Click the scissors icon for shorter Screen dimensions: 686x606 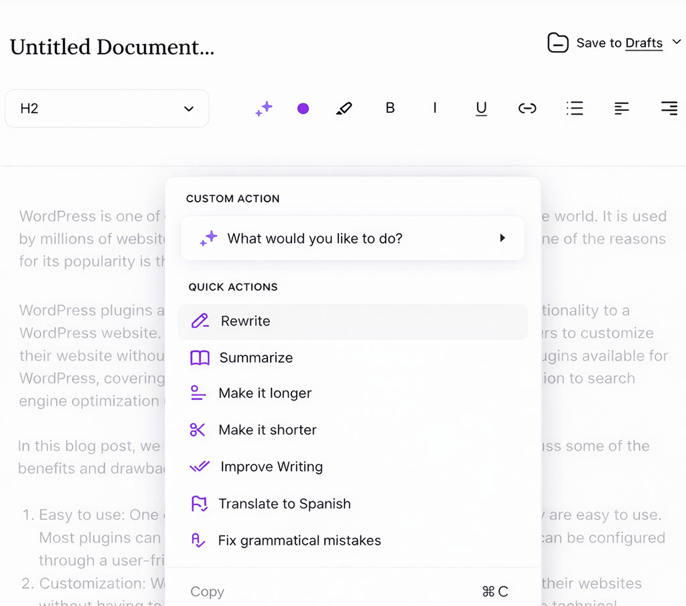click(x=197, y=430)
